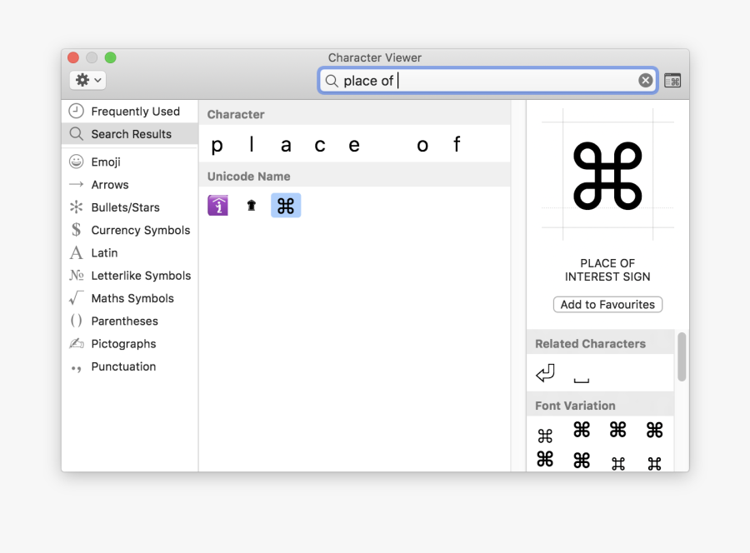Screen dimensions: 750x553
Task: Click the purple information desk emoji result
Action: (217, 205)
